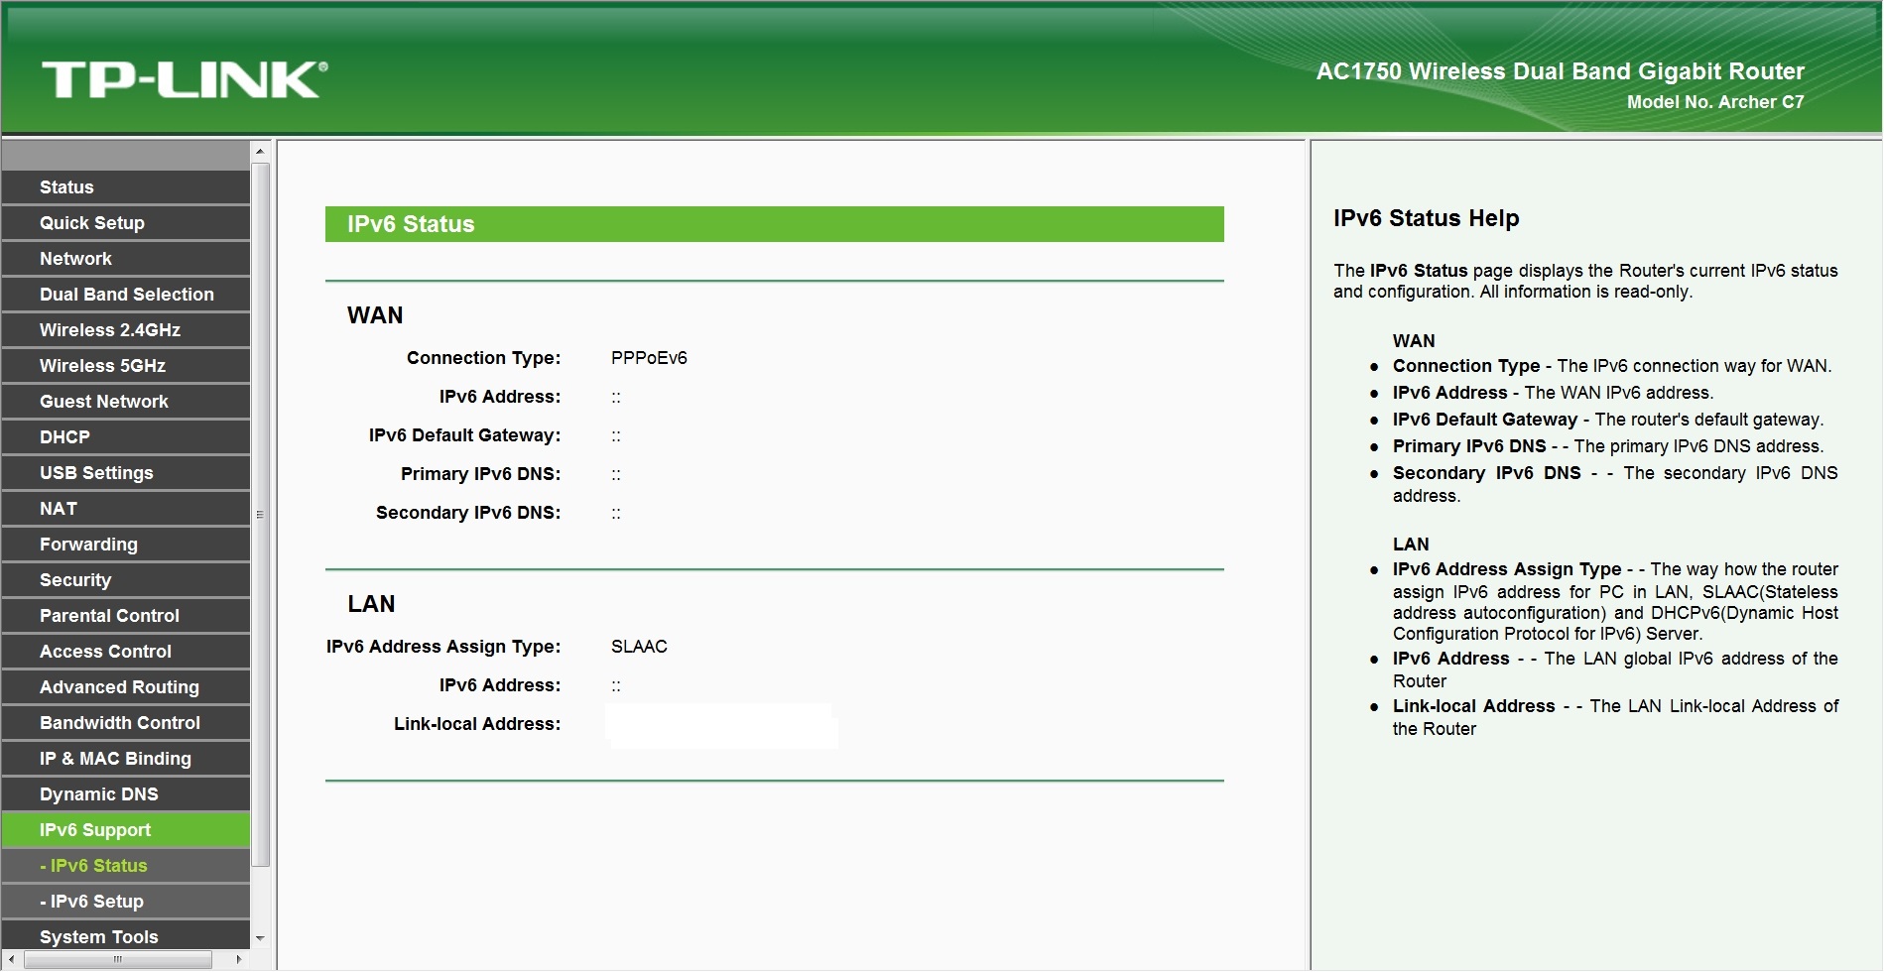Open Quick Setup in sidebar
The image size is (1884, 972).
click(126, 223)
